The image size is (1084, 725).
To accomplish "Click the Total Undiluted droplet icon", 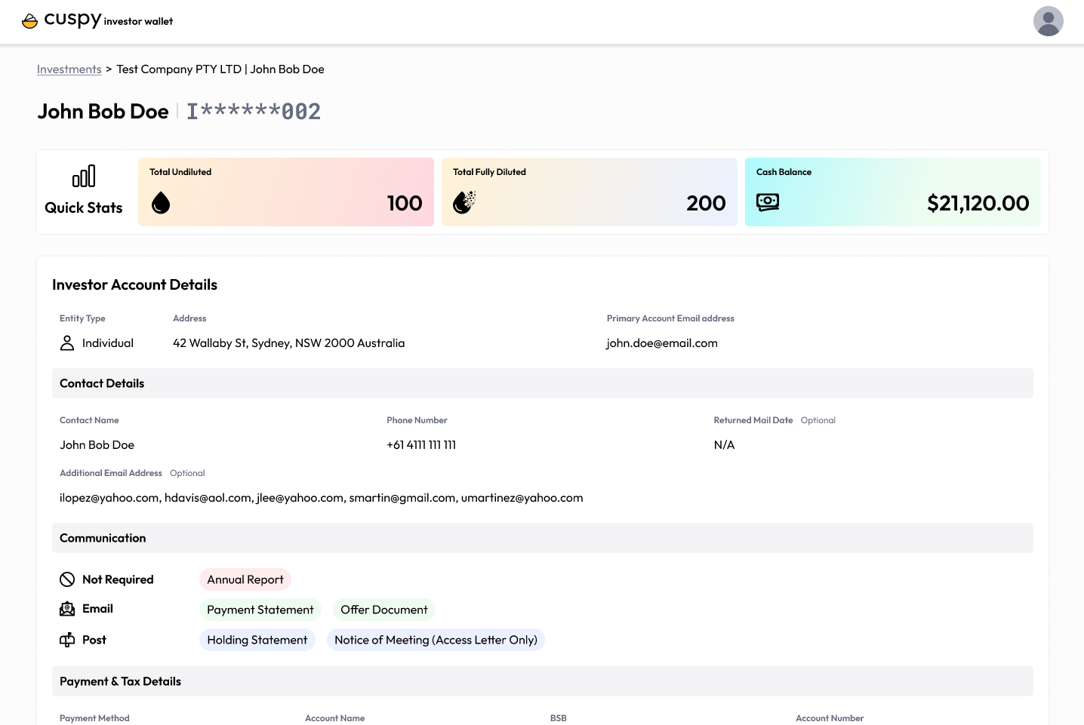I will pos(161,202).
